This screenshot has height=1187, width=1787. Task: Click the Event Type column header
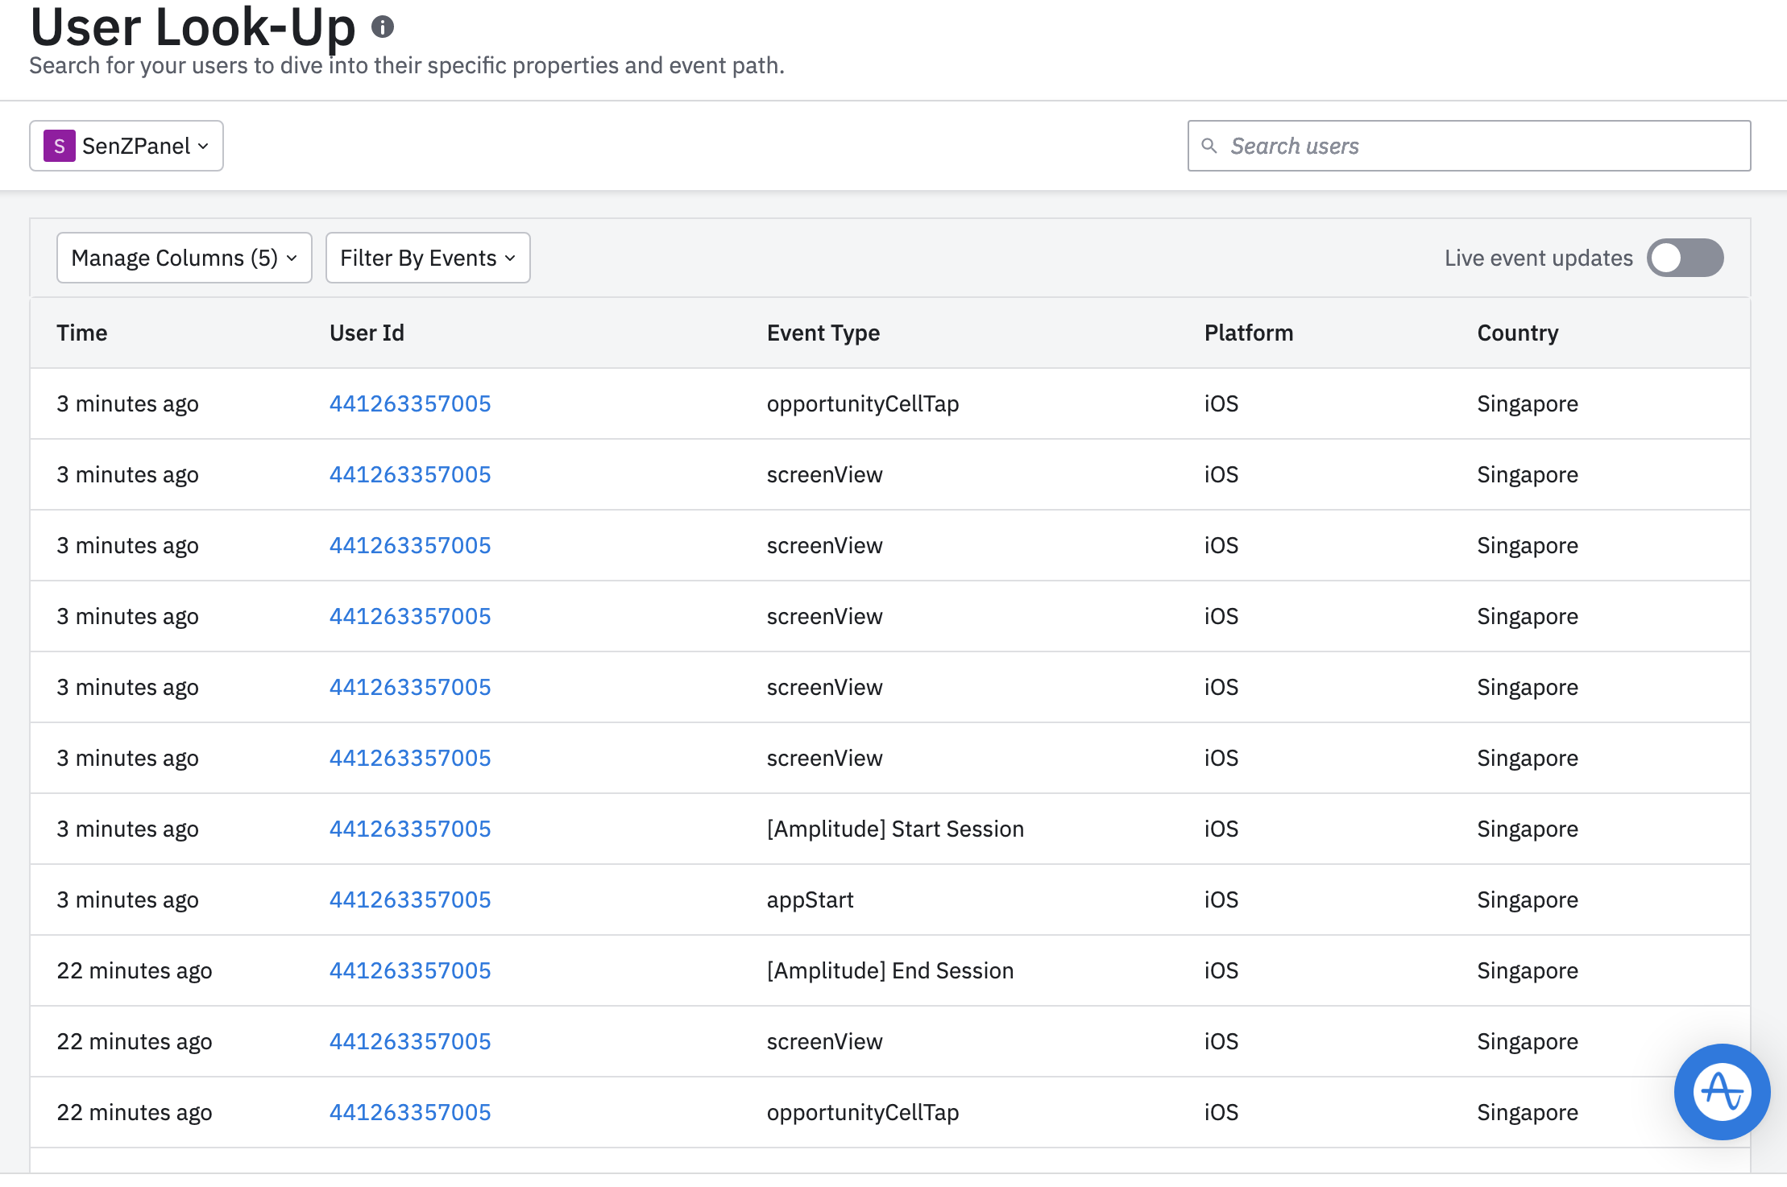click(823, 333)
